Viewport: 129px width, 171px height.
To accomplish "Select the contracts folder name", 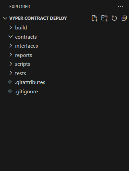I will pyautogui.click(x=26, y=37).
